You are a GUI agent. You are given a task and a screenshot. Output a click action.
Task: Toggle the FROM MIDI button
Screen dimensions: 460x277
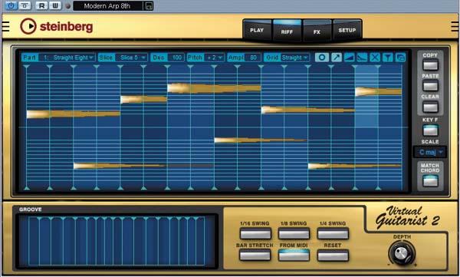point(294,255)
